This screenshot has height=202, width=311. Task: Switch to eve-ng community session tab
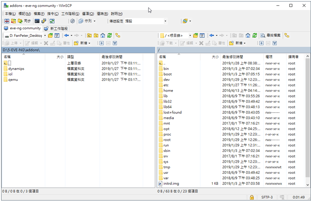22,28
